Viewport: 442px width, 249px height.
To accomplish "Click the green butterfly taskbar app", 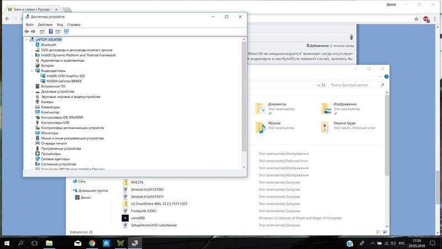I will coord(120,243).
